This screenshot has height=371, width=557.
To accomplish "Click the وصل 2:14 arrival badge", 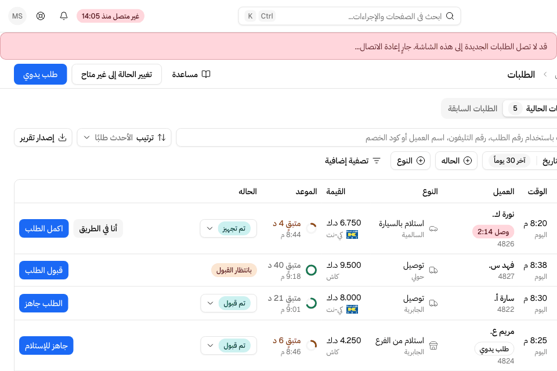I will [x=493, y=232].
